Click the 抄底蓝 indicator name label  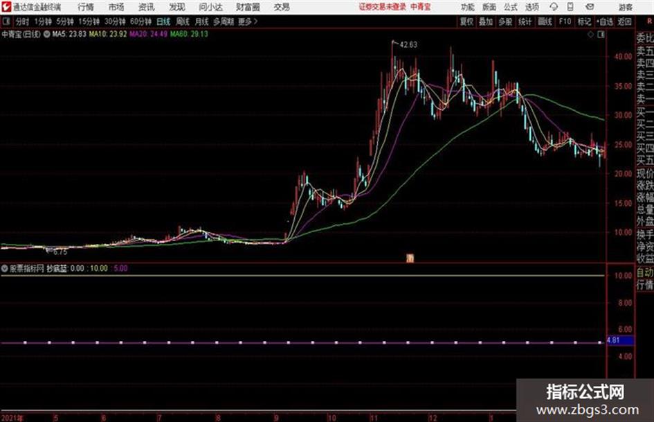[56, 268]
